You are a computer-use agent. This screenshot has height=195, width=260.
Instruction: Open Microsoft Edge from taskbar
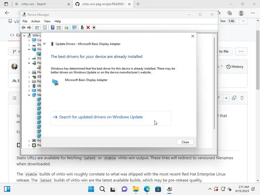[147, 189]
